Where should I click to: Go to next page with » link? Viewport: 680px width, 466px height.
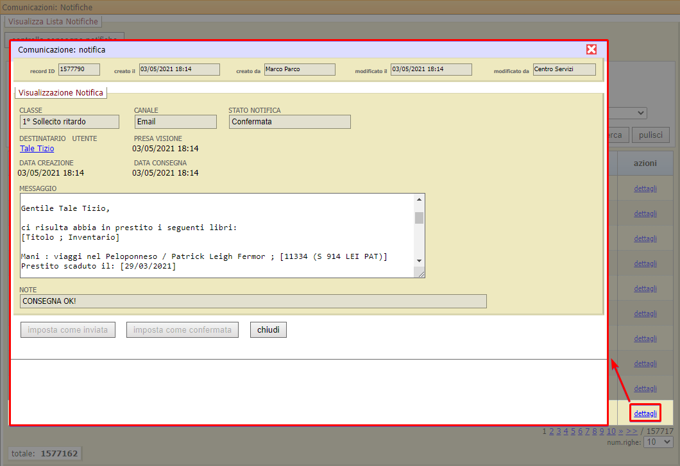[620, 431]
